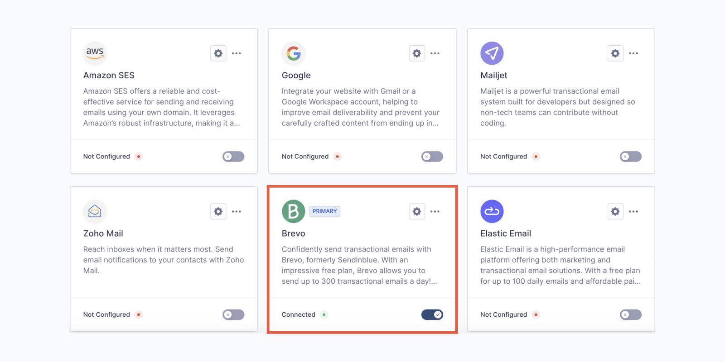The height and width of the screenshot is (362, 725).
Task: Expand Amazon SES three-dot menu
Action: click(x=237, y=53)
